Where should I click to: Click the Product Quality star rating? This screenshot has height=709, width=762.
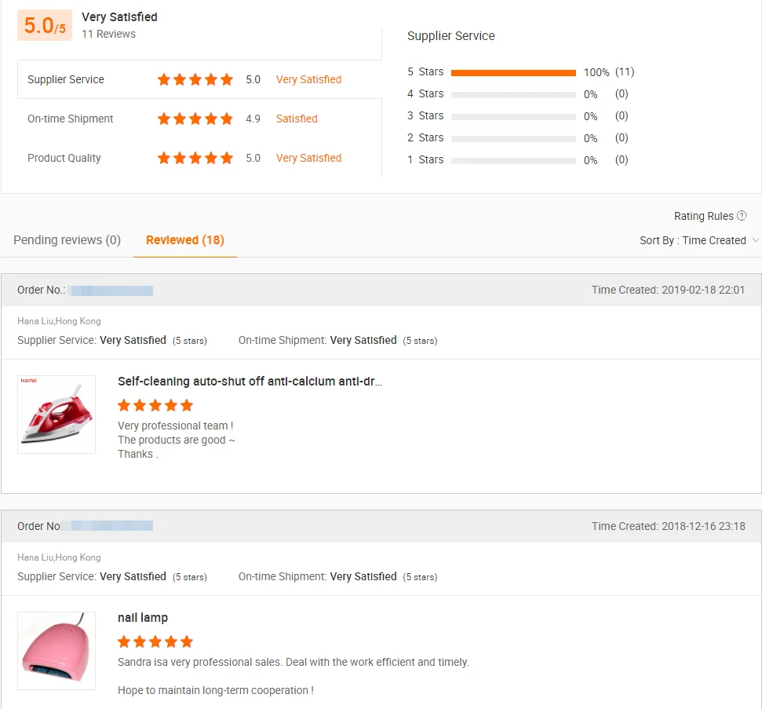195,158
